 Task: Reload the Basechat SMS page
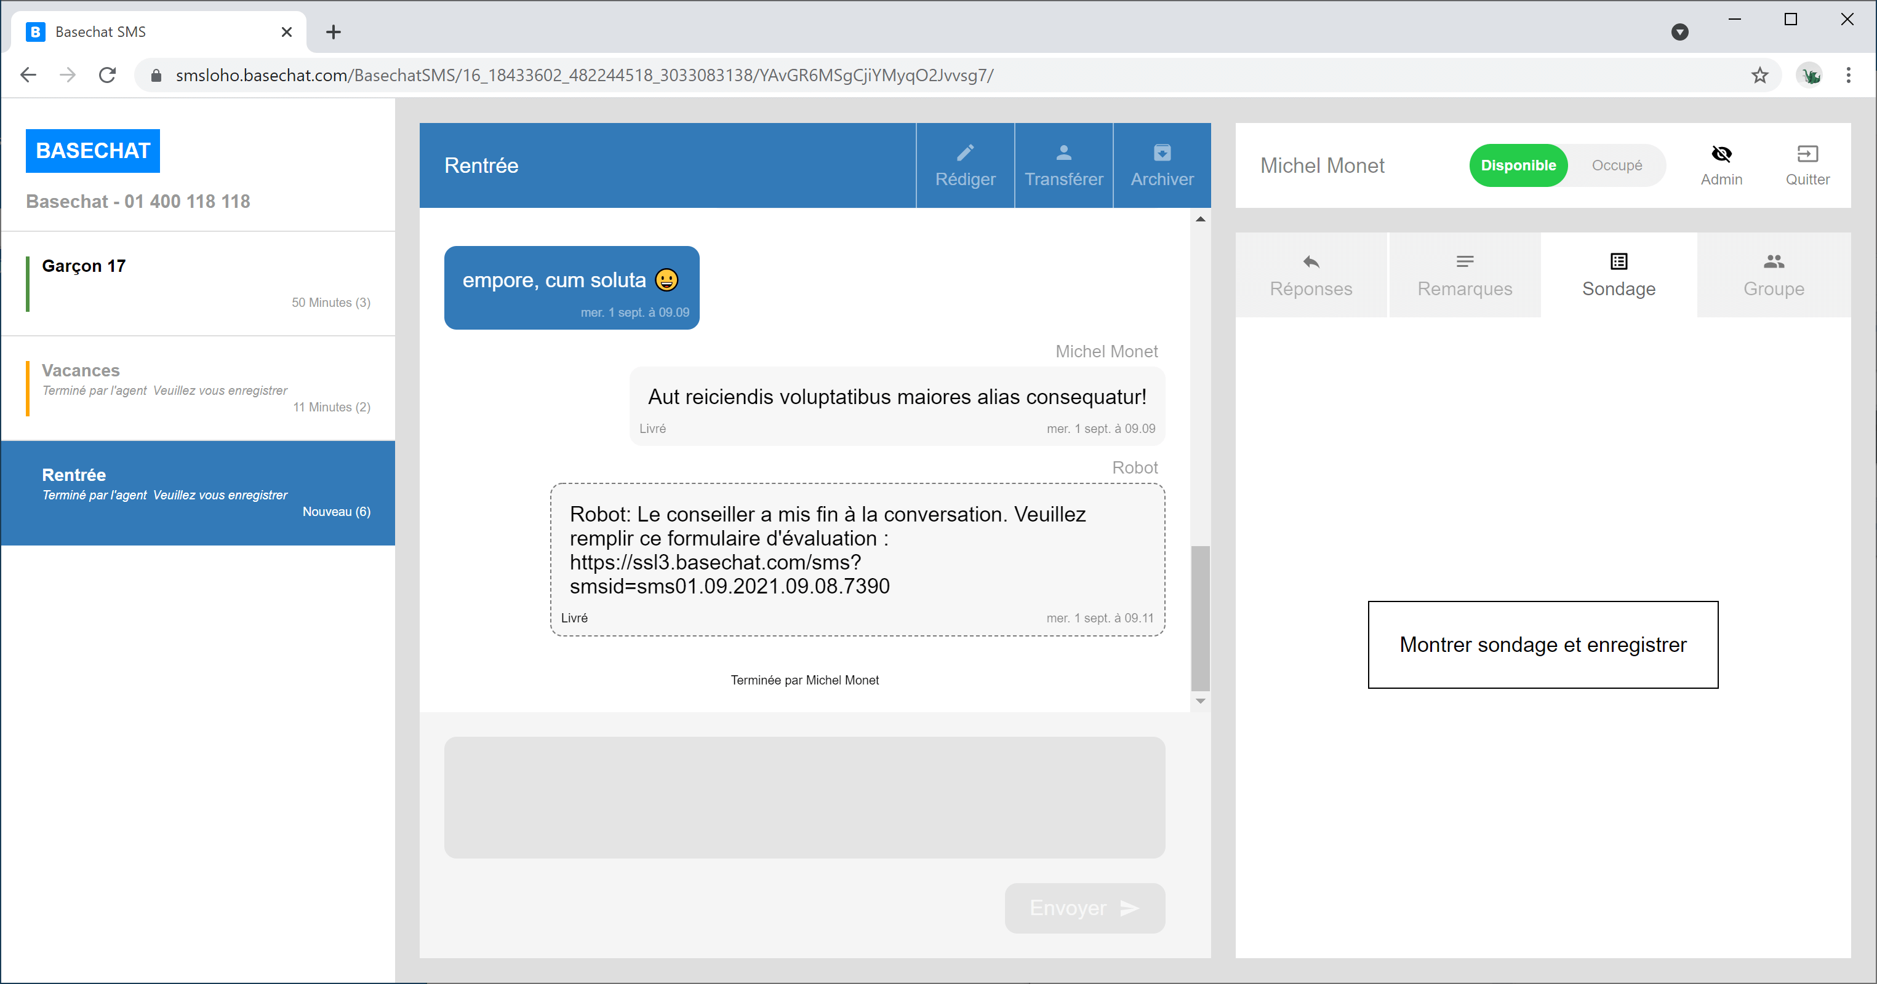pyautogui.click(x=107, y=75)
